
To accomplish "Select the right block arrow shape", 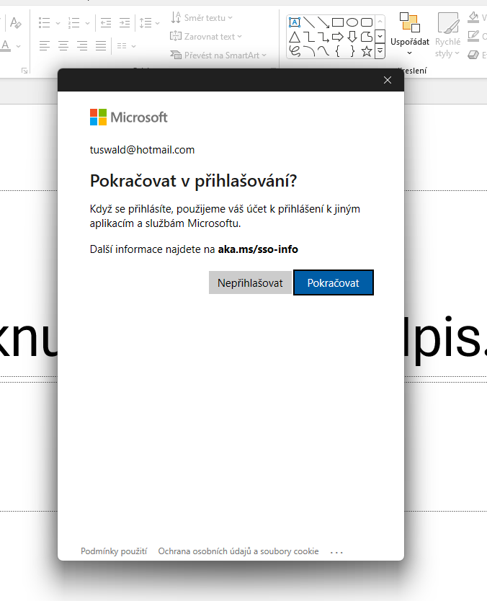I will 338,37.
